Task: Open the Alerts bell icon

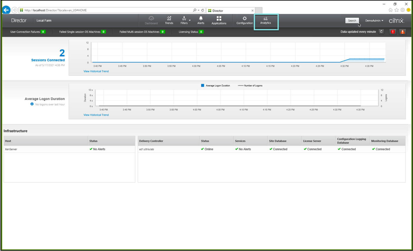Action: click(x=201, y=20)
